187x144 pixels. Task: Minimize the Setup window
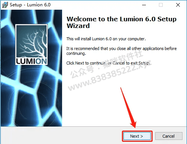point(144,5)
